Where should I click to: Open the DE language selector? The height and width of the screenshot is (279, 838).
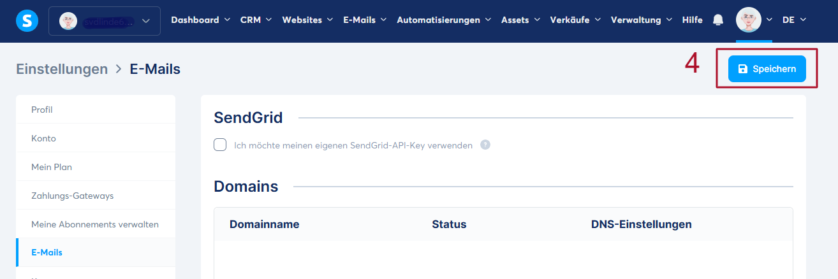[x=794, y=20]
